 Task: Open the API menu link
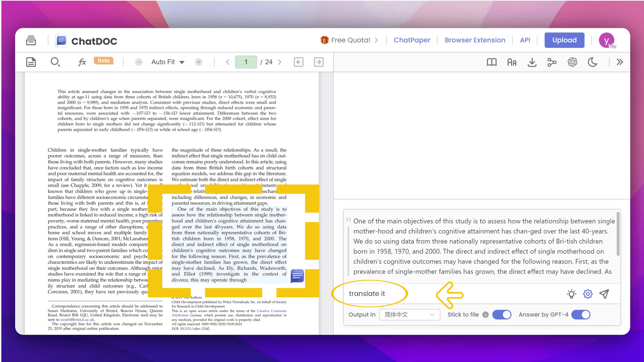(x=525, y=40)
